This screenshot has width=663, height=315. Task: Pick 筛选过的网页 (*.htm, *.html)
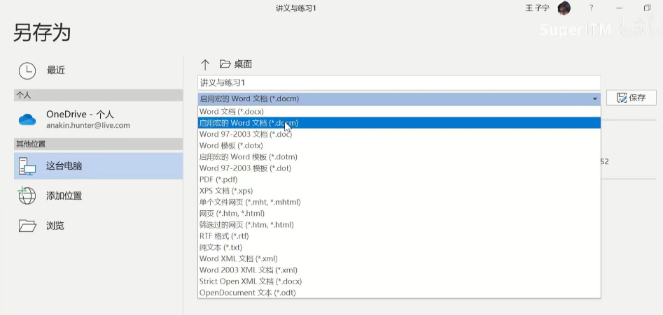[399, 225]
